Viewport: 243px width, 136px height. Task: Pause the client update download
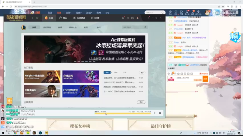click(x=155, y=113)
